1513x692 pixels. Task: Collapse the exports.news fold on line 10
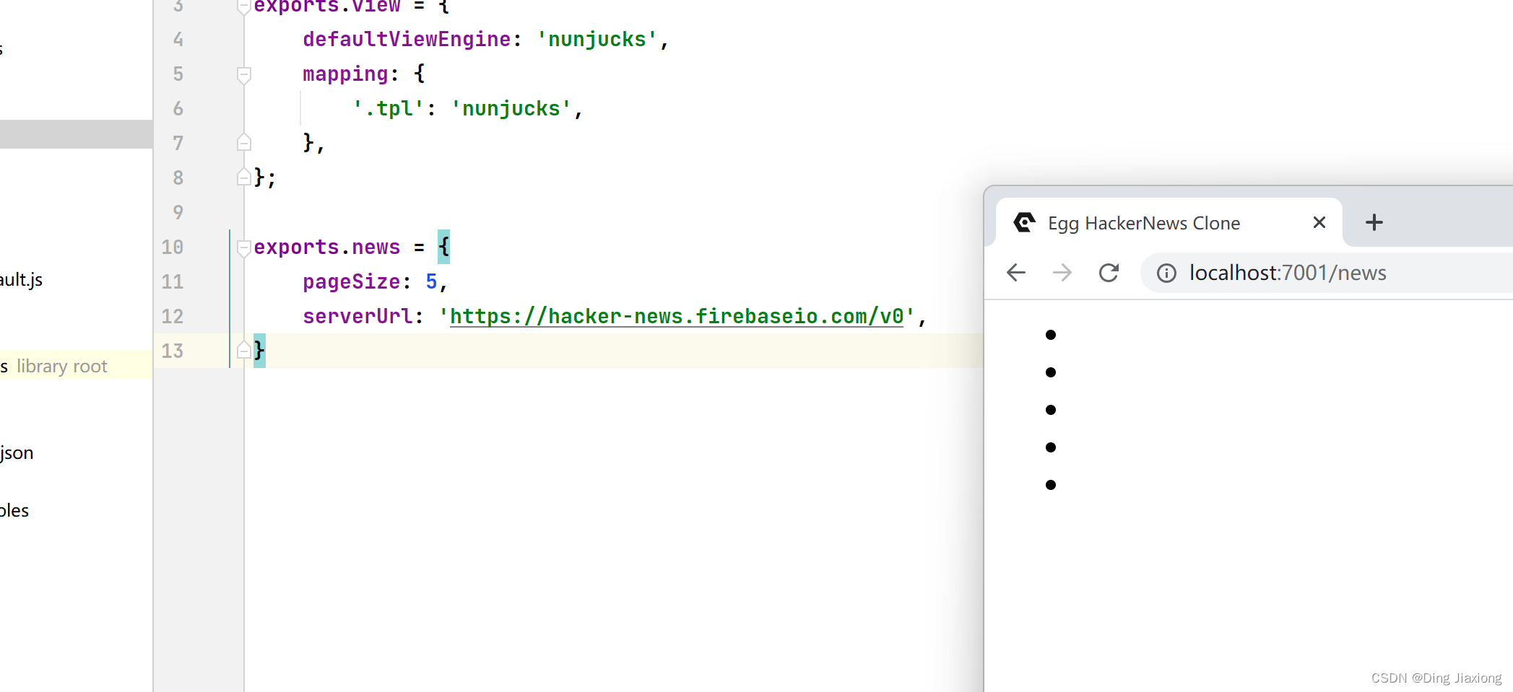click(244, 248)
